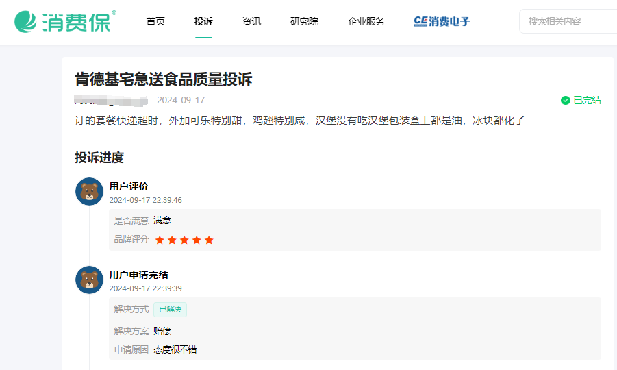Click the 赔偿 solution value
Viewport: 617px width, 370px height.
point(162,331)
